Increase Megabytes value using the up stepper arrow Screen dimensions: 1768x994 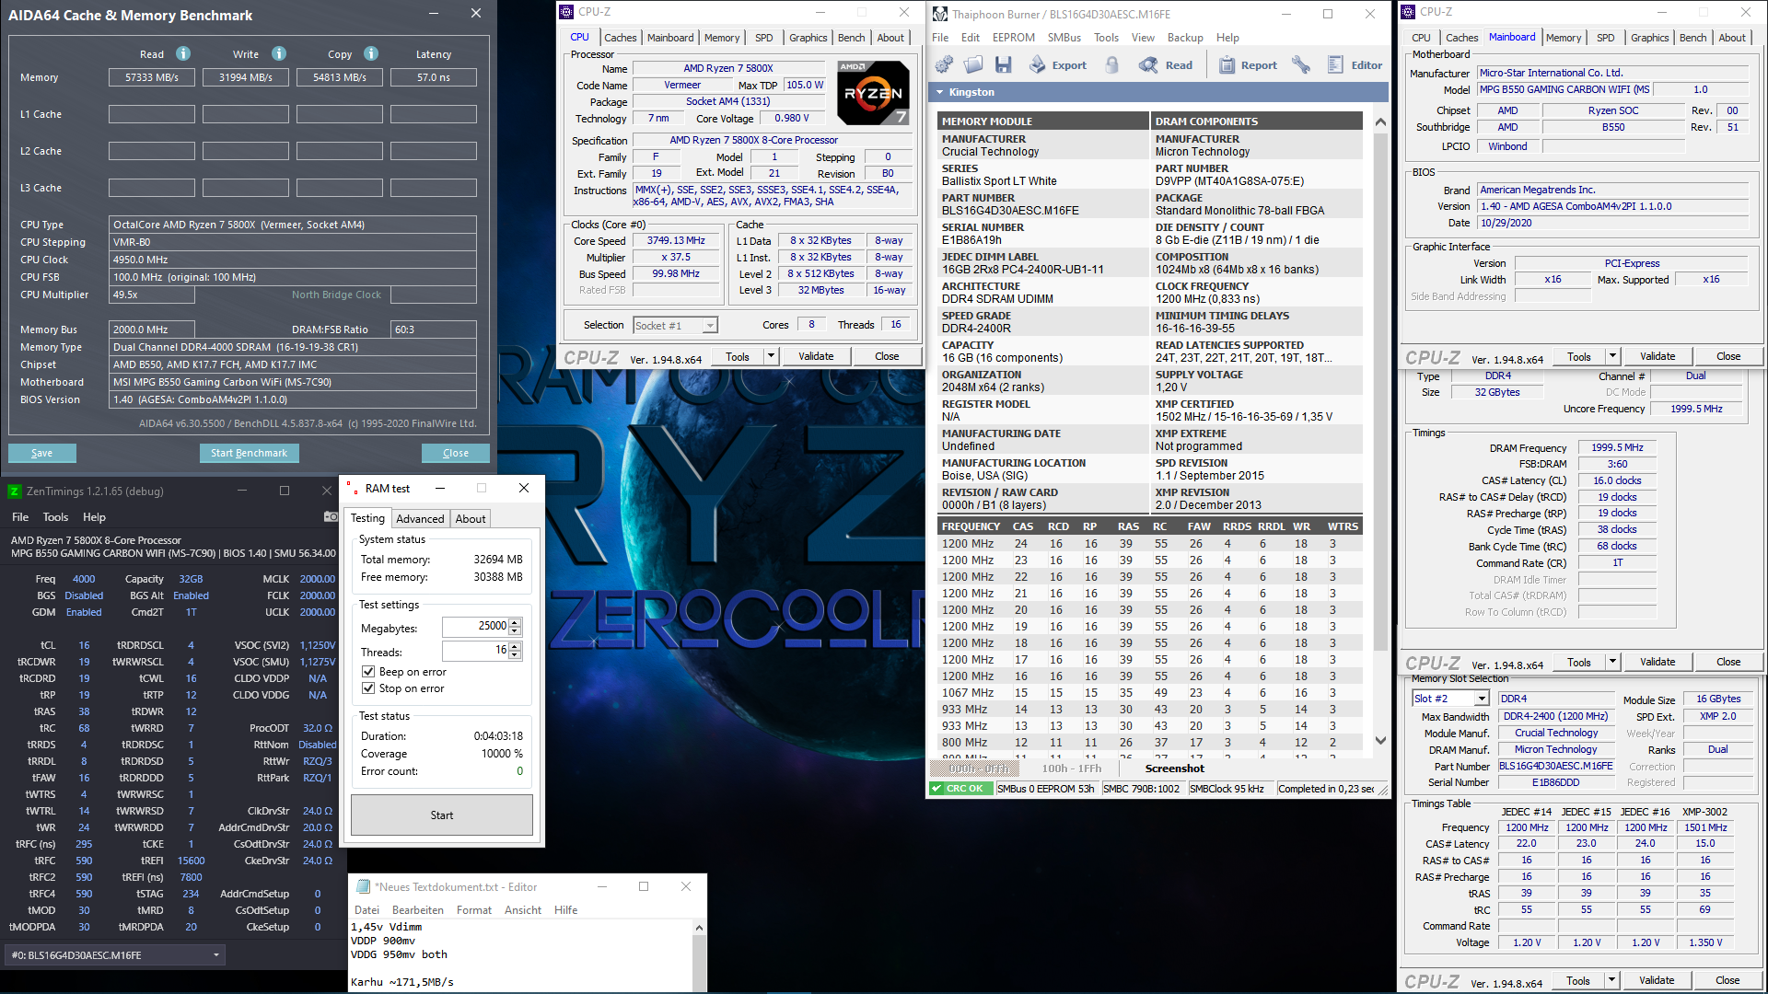tap(515, 621)
